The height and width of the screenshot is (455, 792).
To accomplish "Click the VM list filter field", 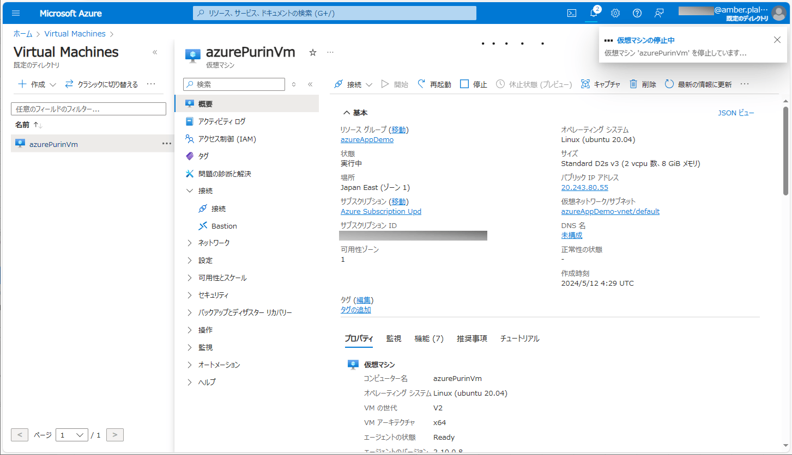I will (x=88, y=109).
